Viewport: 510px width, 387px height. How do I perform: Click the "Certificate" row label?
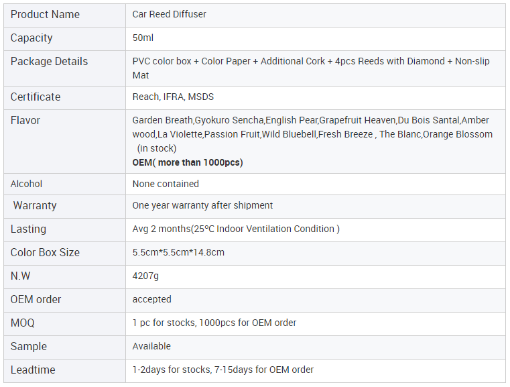(36, 97)
